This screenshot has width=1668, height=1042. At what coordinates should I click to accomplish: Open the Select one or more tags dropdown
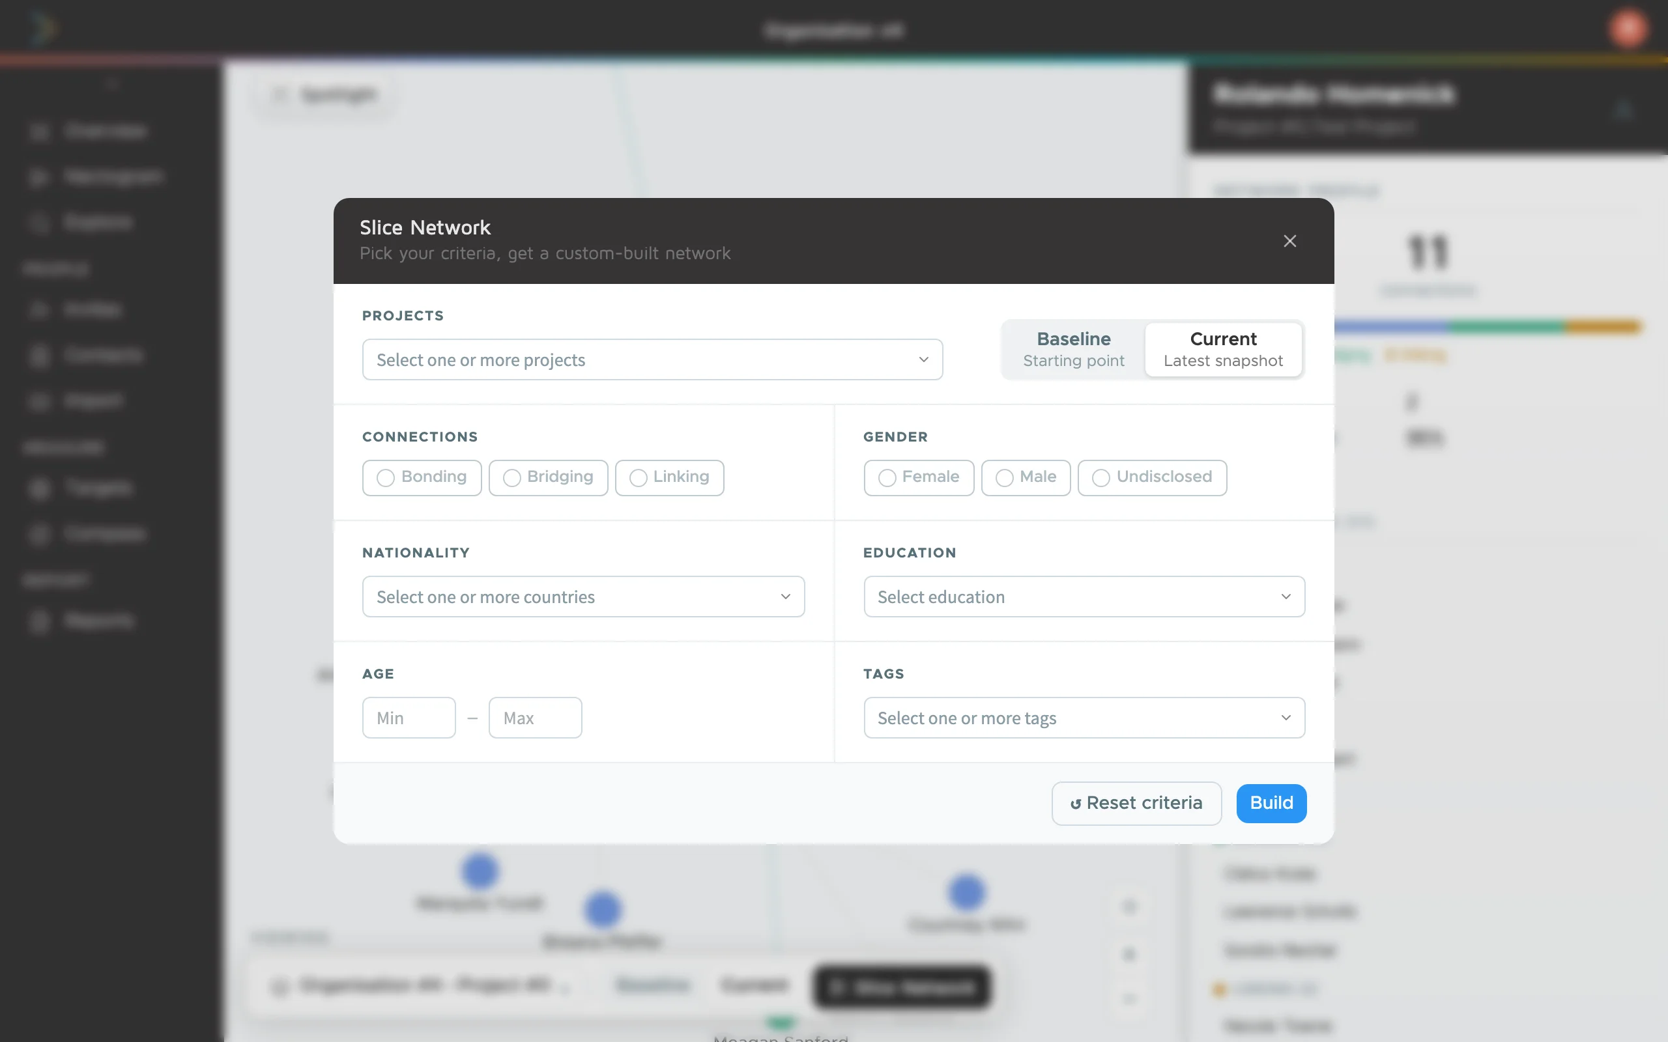[1083, 718]
